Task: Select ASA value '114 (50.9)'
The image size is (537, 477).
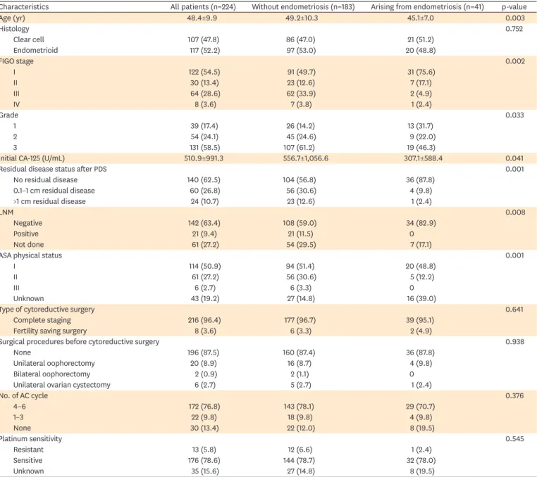Action: coord(205,266)
